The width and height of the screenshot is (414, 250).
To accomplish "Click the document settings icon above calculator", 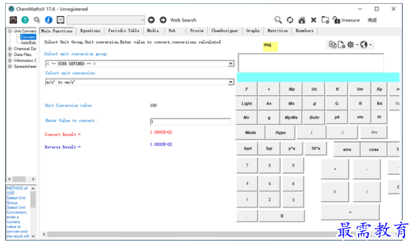I will [x=341, y=45].
